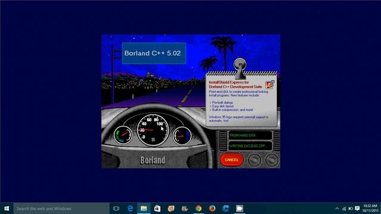The image size is (381, 214).
Task: Click the InstallShield Express icon on the notepad
Action: [270, 84]
